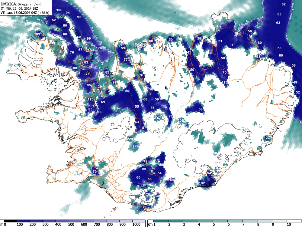Select the IT: Mið. 12. 06. 2024 18Z line
Image resolution: width=302 pixels, height=227 pixels.
click(20, 8)
